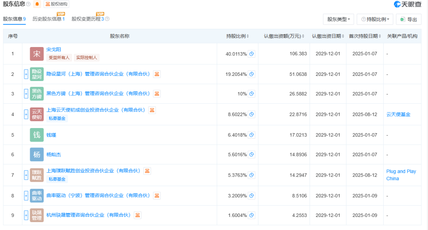Click the bell alert icon beside 股东信息
This screenshot has height=230, width=428.
click(x=37, y=4)
